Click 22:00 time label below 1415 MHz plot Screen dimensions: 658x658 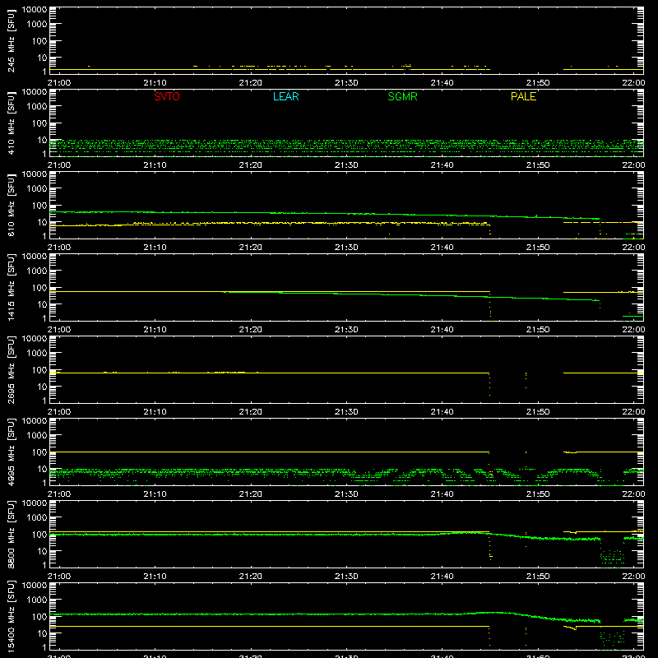(633, 330)
